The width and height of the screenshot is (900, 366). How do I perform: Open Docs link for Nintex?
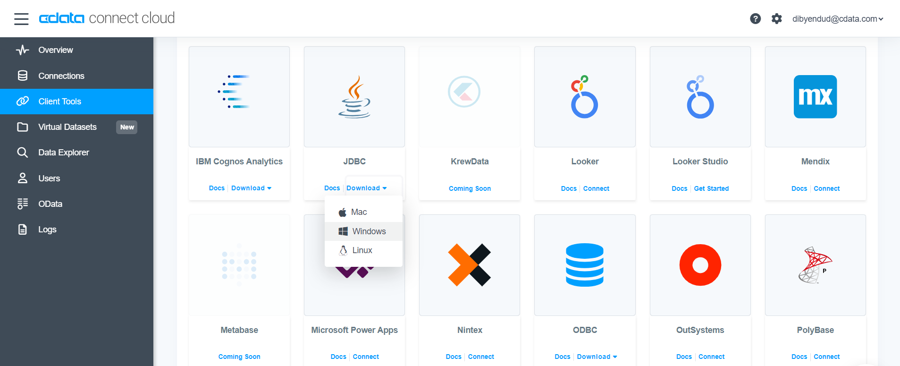pyautogui.click(x=454, y=357)
